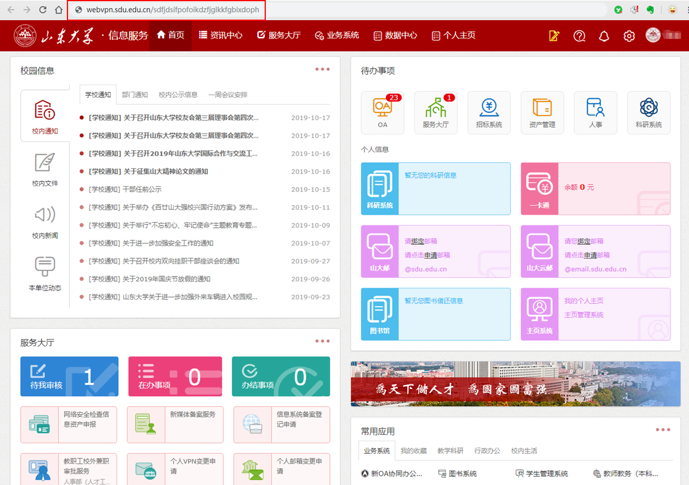Click 待我审核 blue tile
The height and width of the screenshot is (485, 689).
pos(69,377)
